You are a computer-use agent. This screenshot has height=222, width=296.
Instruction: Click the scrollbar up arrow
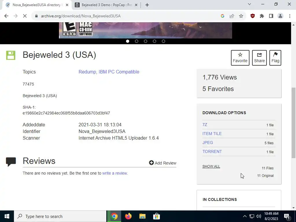pyautogui.click(x=294, y=25)
